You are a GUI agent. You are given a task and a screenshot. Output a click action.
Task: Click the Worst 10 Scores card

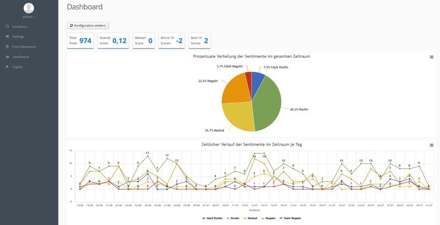coord(172,41)
